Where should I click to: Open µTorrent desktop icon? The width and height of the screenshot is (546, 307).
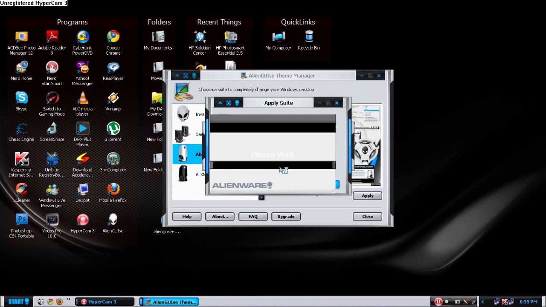113,132
